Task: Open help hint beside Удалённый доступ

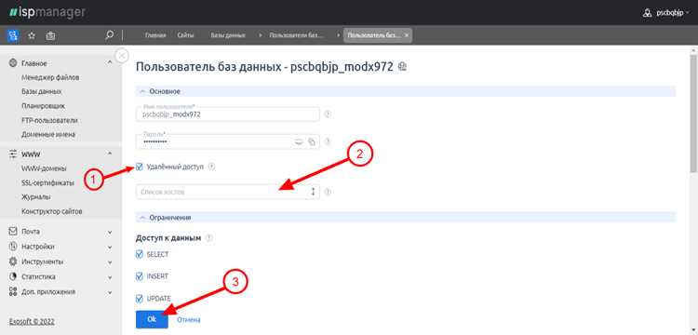Action: [211, 167]
